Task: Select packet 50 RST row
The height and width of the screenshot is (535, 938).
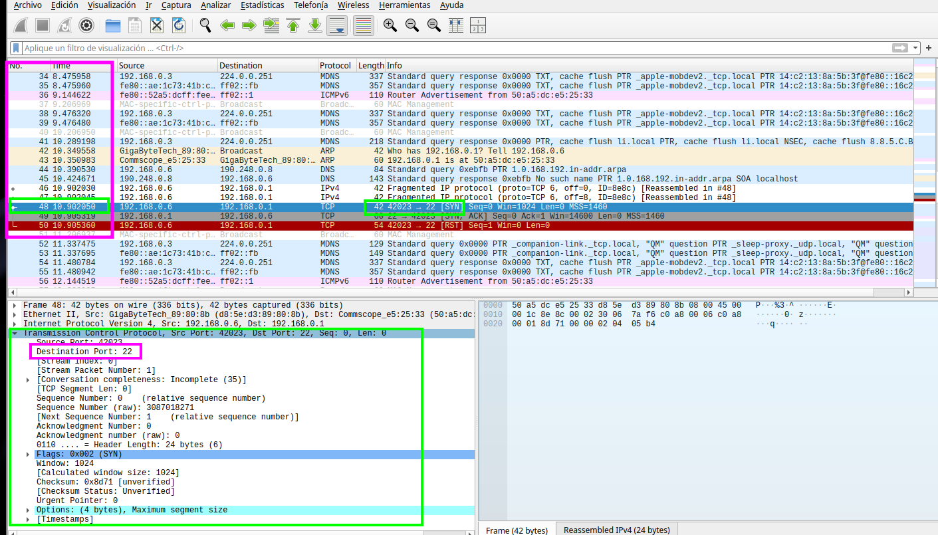Action: pyautogui.click(x=460, y=225)
